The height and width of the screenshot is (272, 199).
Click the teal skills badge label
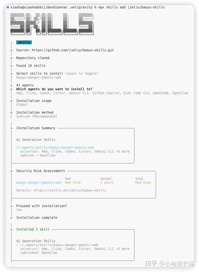24,42
